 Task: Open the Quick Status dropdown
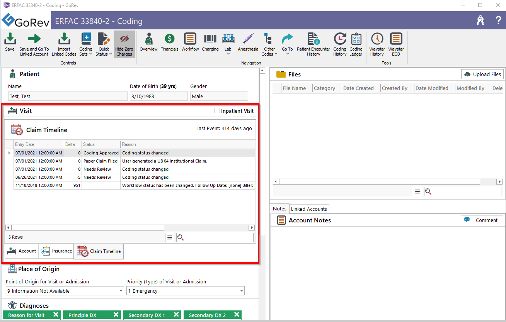pos(104,44)
